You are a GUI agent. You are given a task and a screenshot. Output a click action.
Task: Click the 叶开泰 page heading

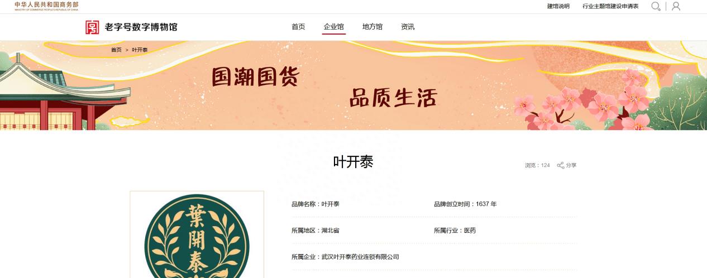point(353,162)
